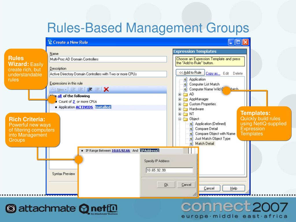Select the Compare Detail template icon
This screenshot has width=296, height=222.
coord(191,129)
